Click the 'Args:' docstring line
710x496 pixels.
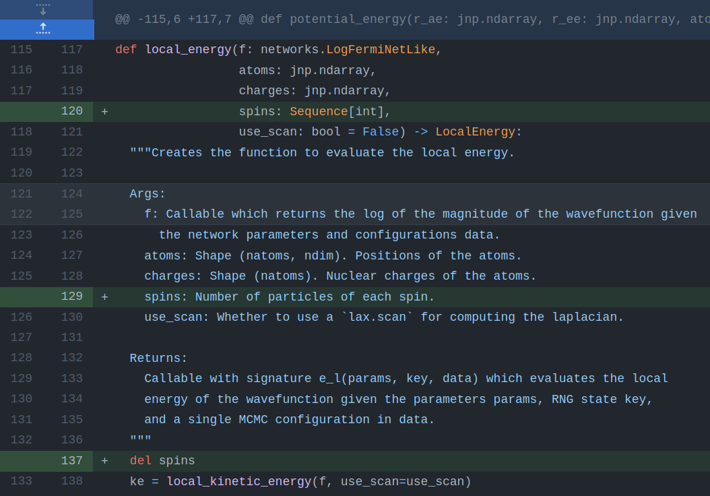pos(147,193)
